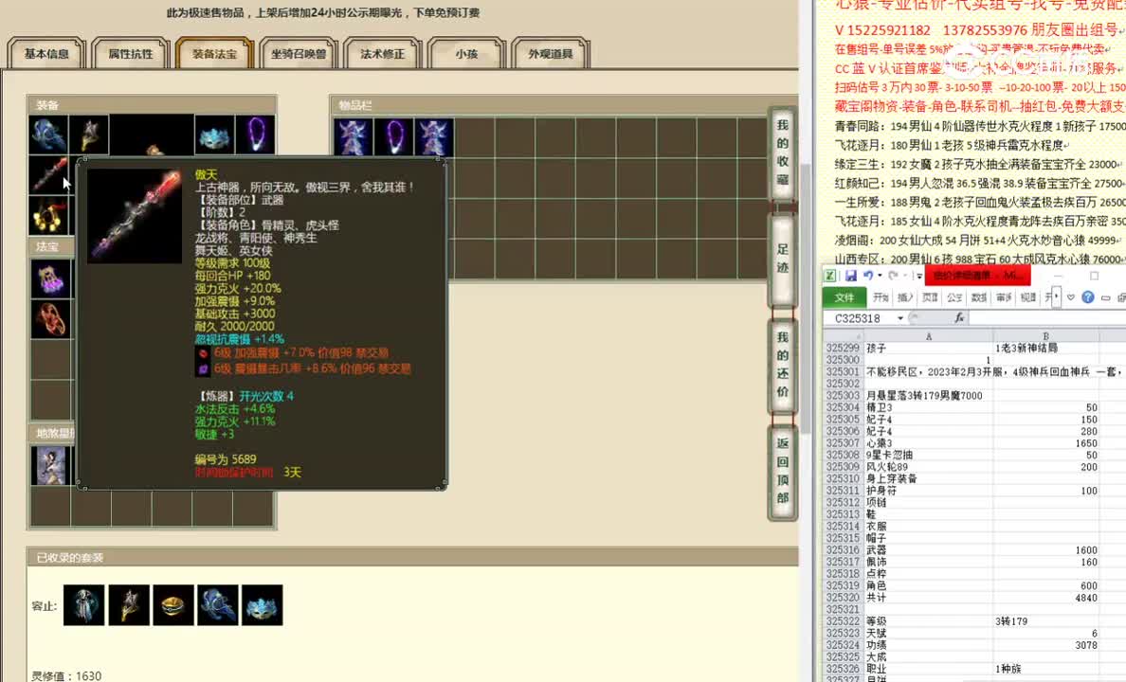Open the Excel 视图 ribbon tab
The image size is (1126, 682).
point(1027,297)
